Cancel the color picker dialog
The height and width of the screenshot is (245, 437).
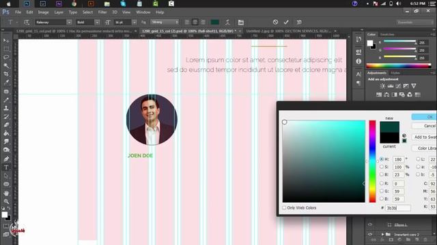click(424, 126)
